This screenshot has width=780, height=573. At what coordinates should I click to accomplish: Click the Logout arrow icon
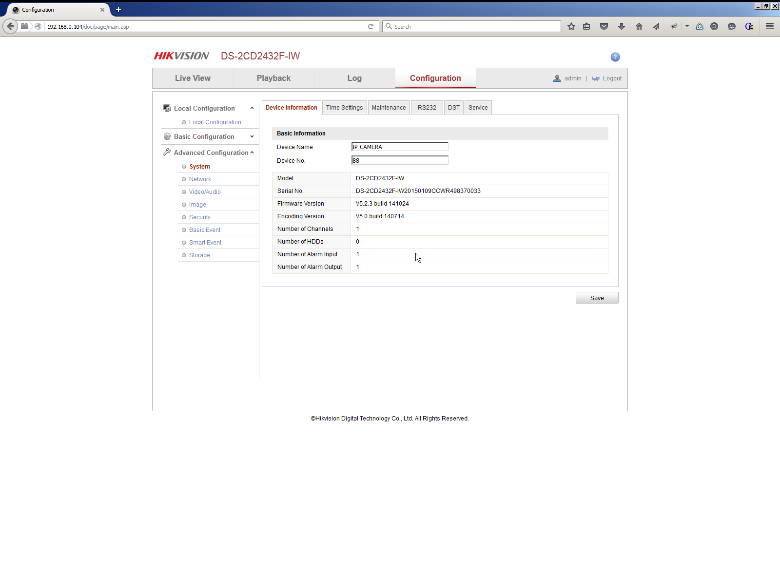click(596, 78)
